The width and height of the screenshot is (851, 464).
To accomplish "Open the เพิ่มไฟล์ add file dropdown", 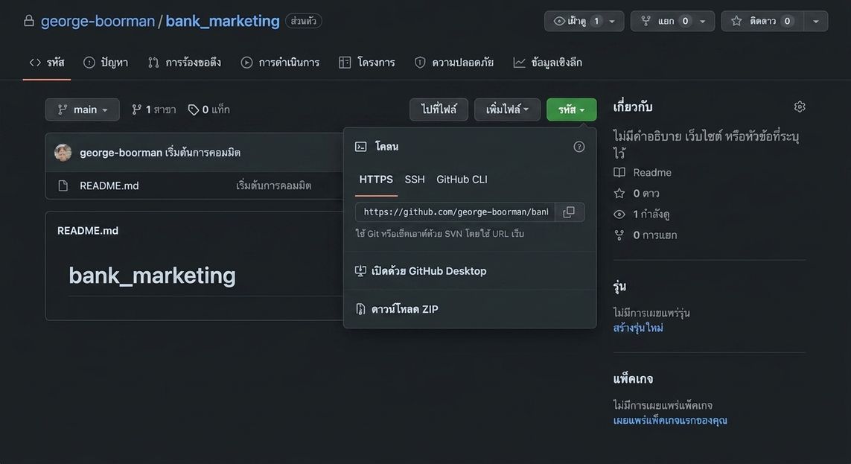I will (508, 109).
